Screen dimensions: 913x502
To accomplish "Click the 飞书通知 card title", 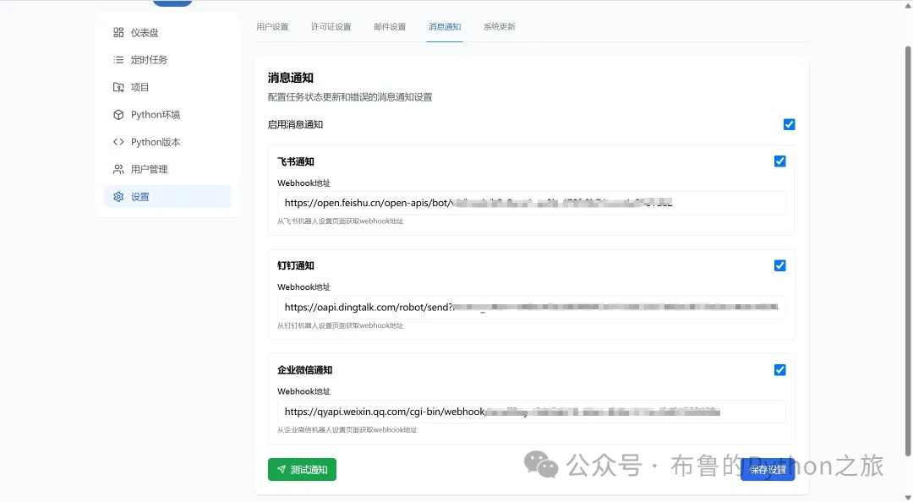I will (296, 161).
